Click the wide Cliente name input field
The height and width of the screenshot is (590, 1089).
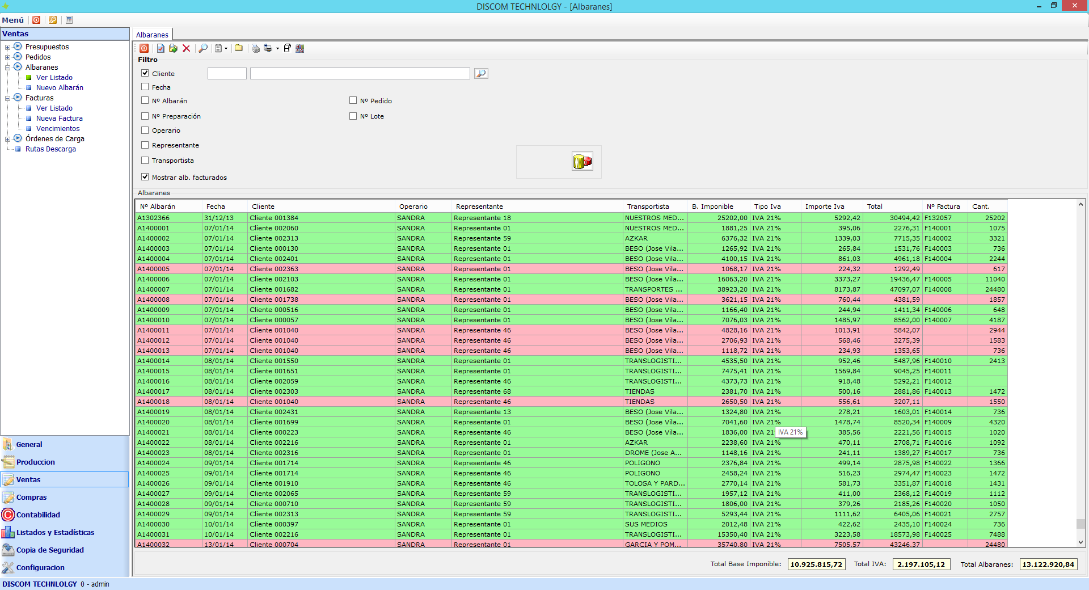[360, 73]
